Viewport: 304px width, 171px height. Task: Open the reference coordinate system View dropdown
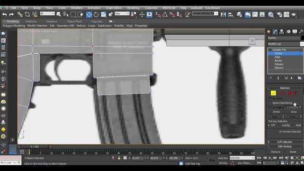coord(122,14)
